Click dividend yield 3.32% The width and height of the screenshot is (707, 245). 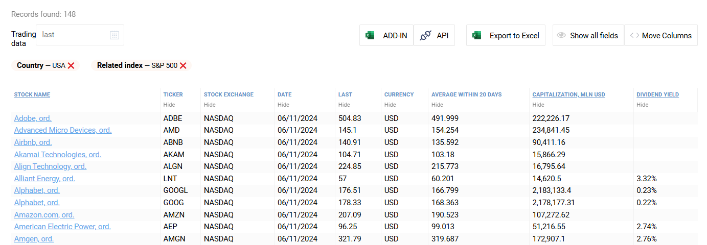click(647, 179)
